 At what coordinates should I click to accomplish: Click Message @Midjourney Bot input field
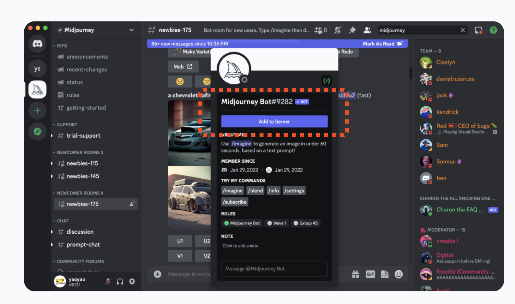click(274, 269)
